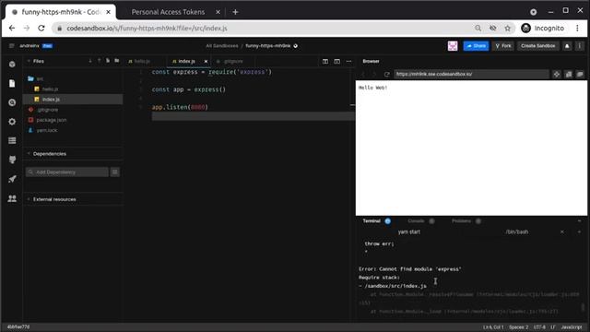Select the Console panel tab

tap(416, 221)
